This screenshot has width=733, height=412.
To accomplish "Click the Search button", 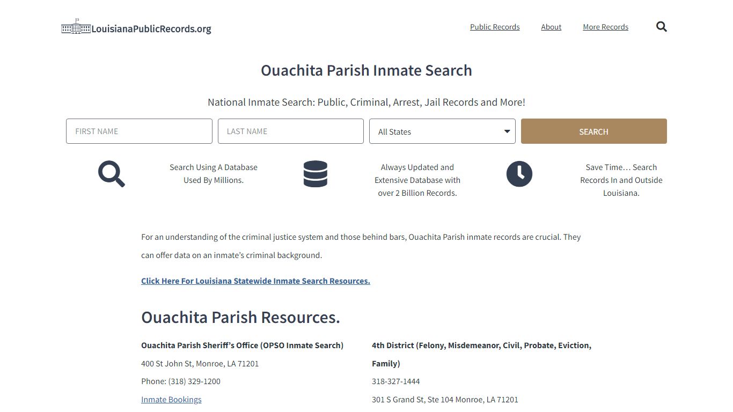I will click(594, 131).
